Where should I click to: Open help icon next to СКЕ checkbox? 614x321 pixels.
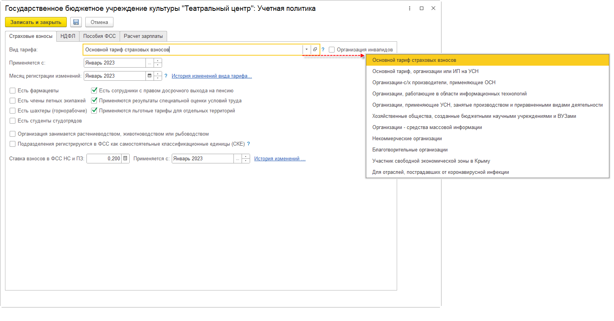pos(249,144)
